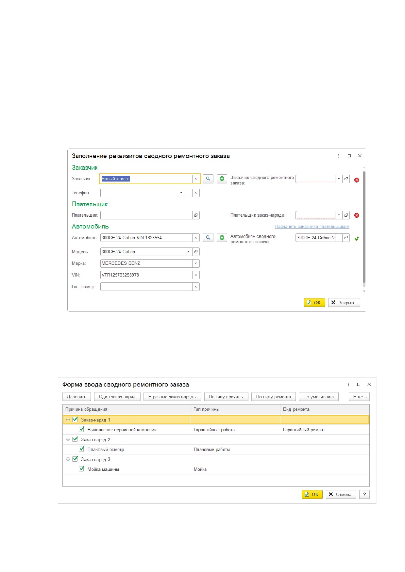Viewport: 405px width, 572px height.
Task: Toggle checkbox for Заказ-наряд 3
Action: pyautogui.click(x=75, y=459)
